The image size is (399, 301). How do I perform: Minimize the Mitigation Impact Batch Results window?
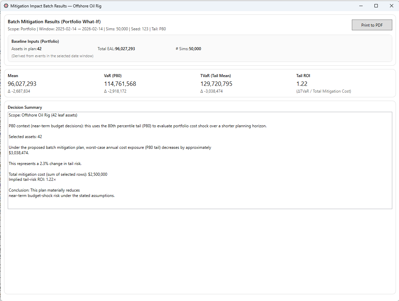coord(361,6)
